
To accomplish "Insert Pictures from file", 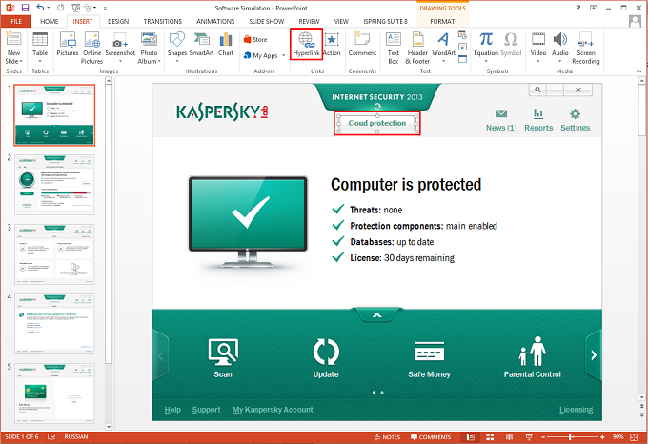I will click(68, 44).
